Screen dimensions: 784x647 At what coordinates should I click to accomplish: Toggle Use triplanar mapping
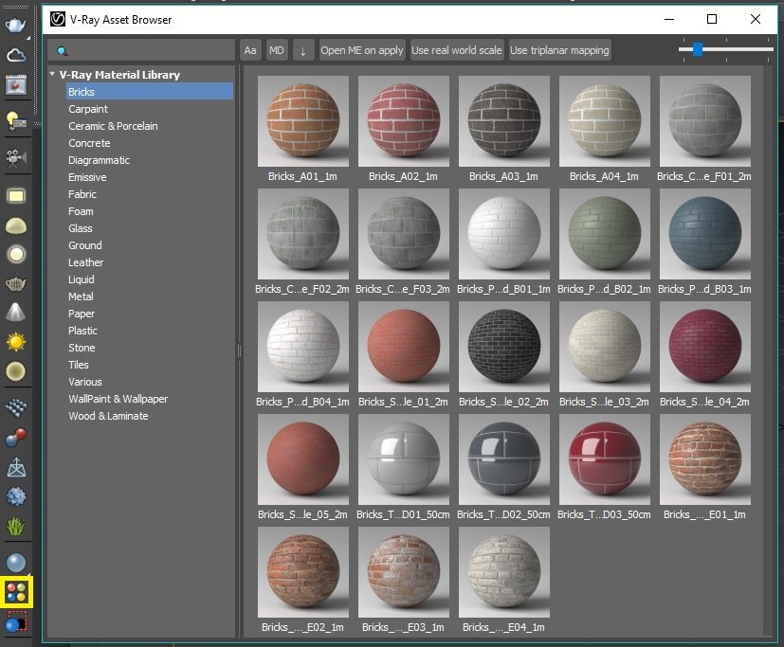tap(559, 50)
